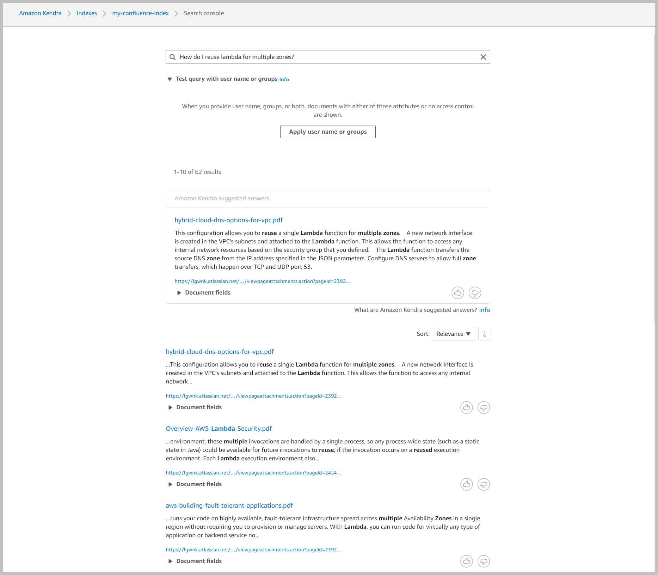
Task: Focus the search query input field
Action: [x=328, y=57]
